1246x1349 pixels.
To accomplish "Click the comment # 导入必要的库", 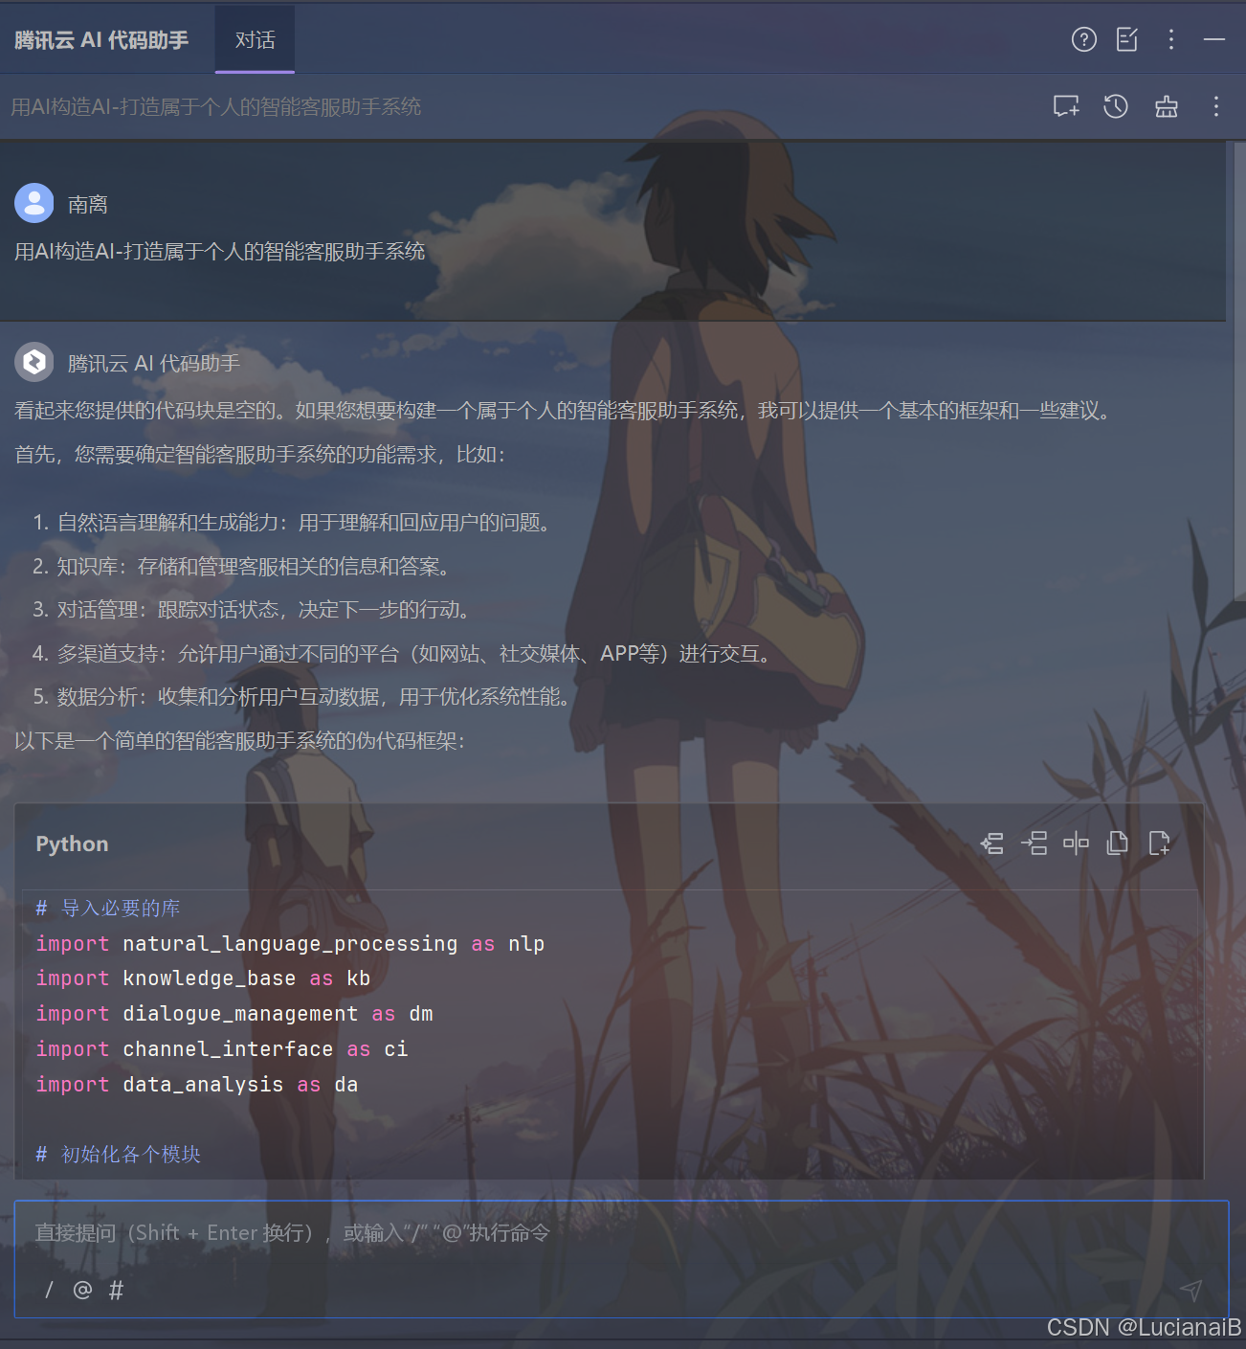I will 108,908.
